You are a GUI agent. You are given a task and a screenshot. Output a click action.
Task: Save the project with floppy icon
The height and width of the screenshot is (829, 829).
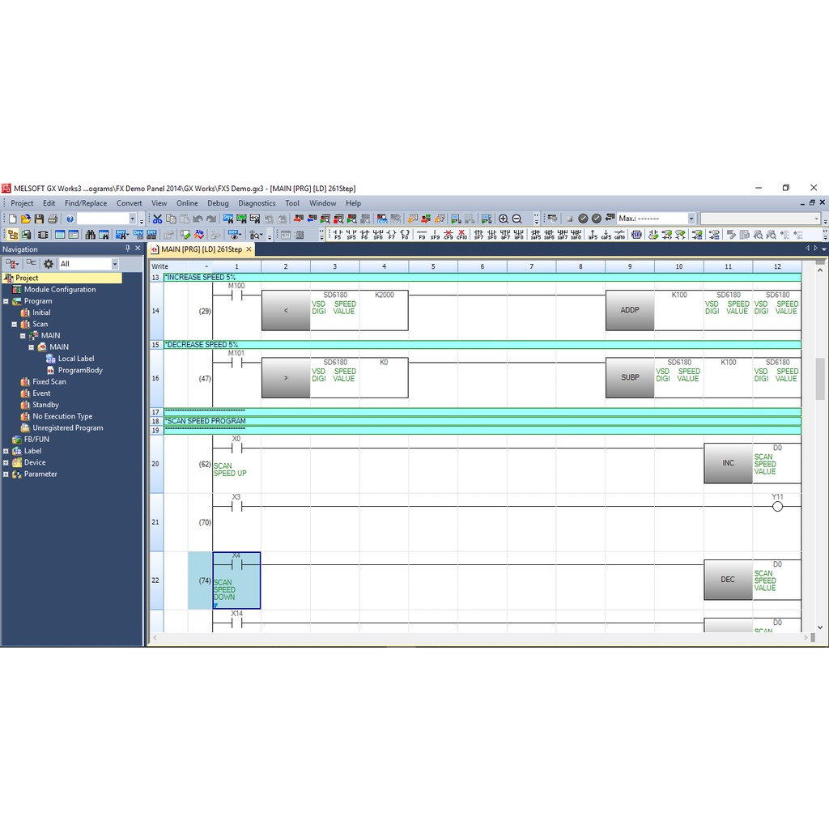pyautogui.click(x=39, y=219)
